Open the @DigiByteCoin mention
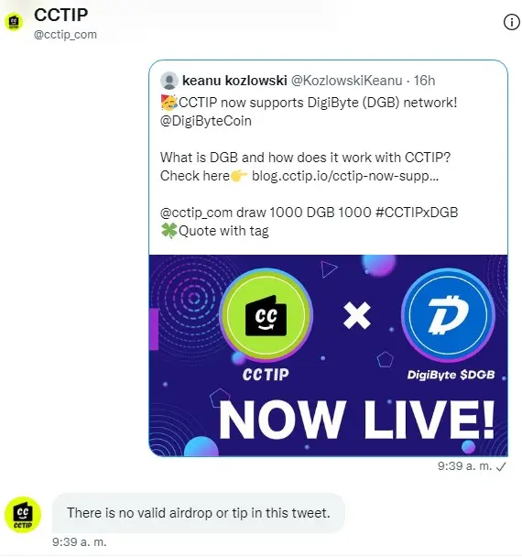Image resolution: width=522 pixels, height=557 pixels. (x=206, y=121)
